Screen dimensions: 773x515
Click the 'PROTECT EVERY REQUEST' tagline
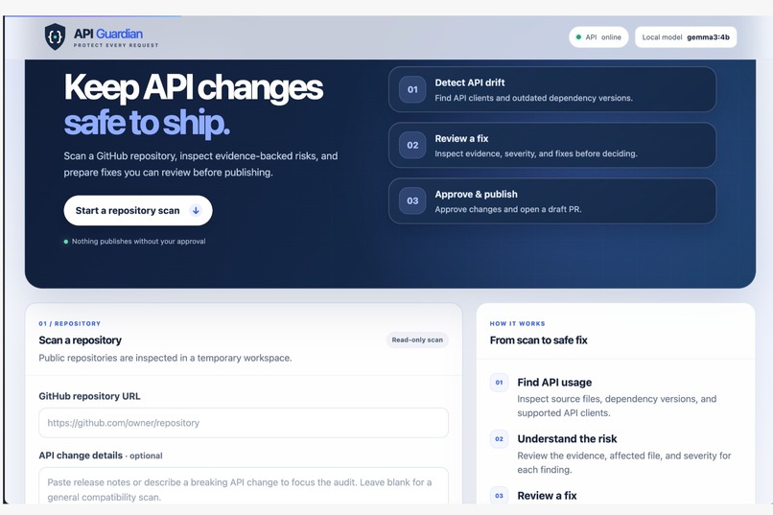116,45
